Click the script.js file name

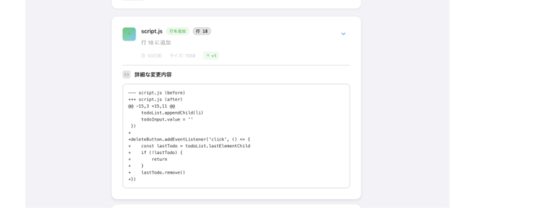pos(152,31)
